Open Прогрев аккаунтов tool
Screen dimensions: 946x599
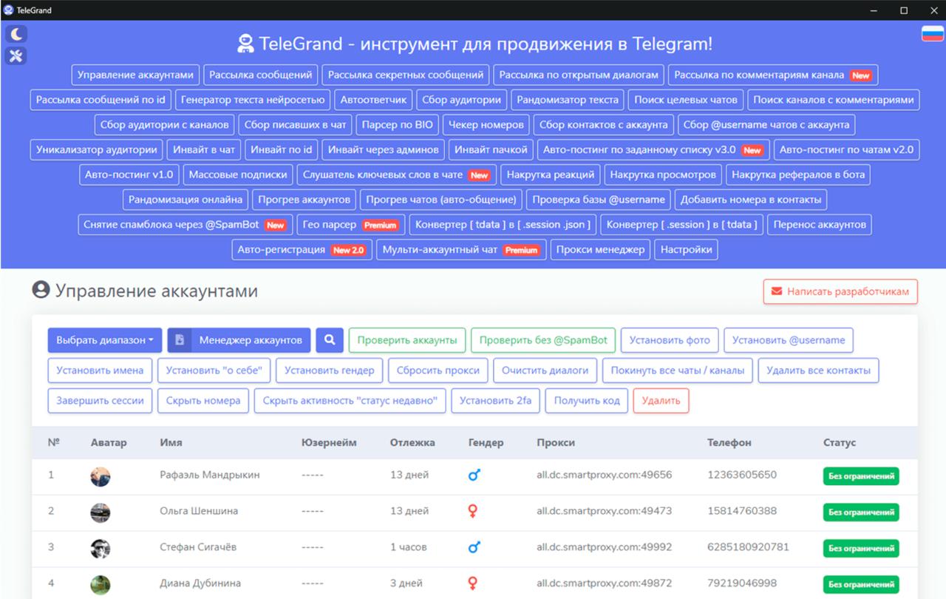pos(304,200)
